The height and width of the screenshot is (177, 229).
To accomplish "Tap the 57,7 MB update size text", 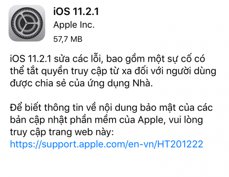I will (68, 39).
